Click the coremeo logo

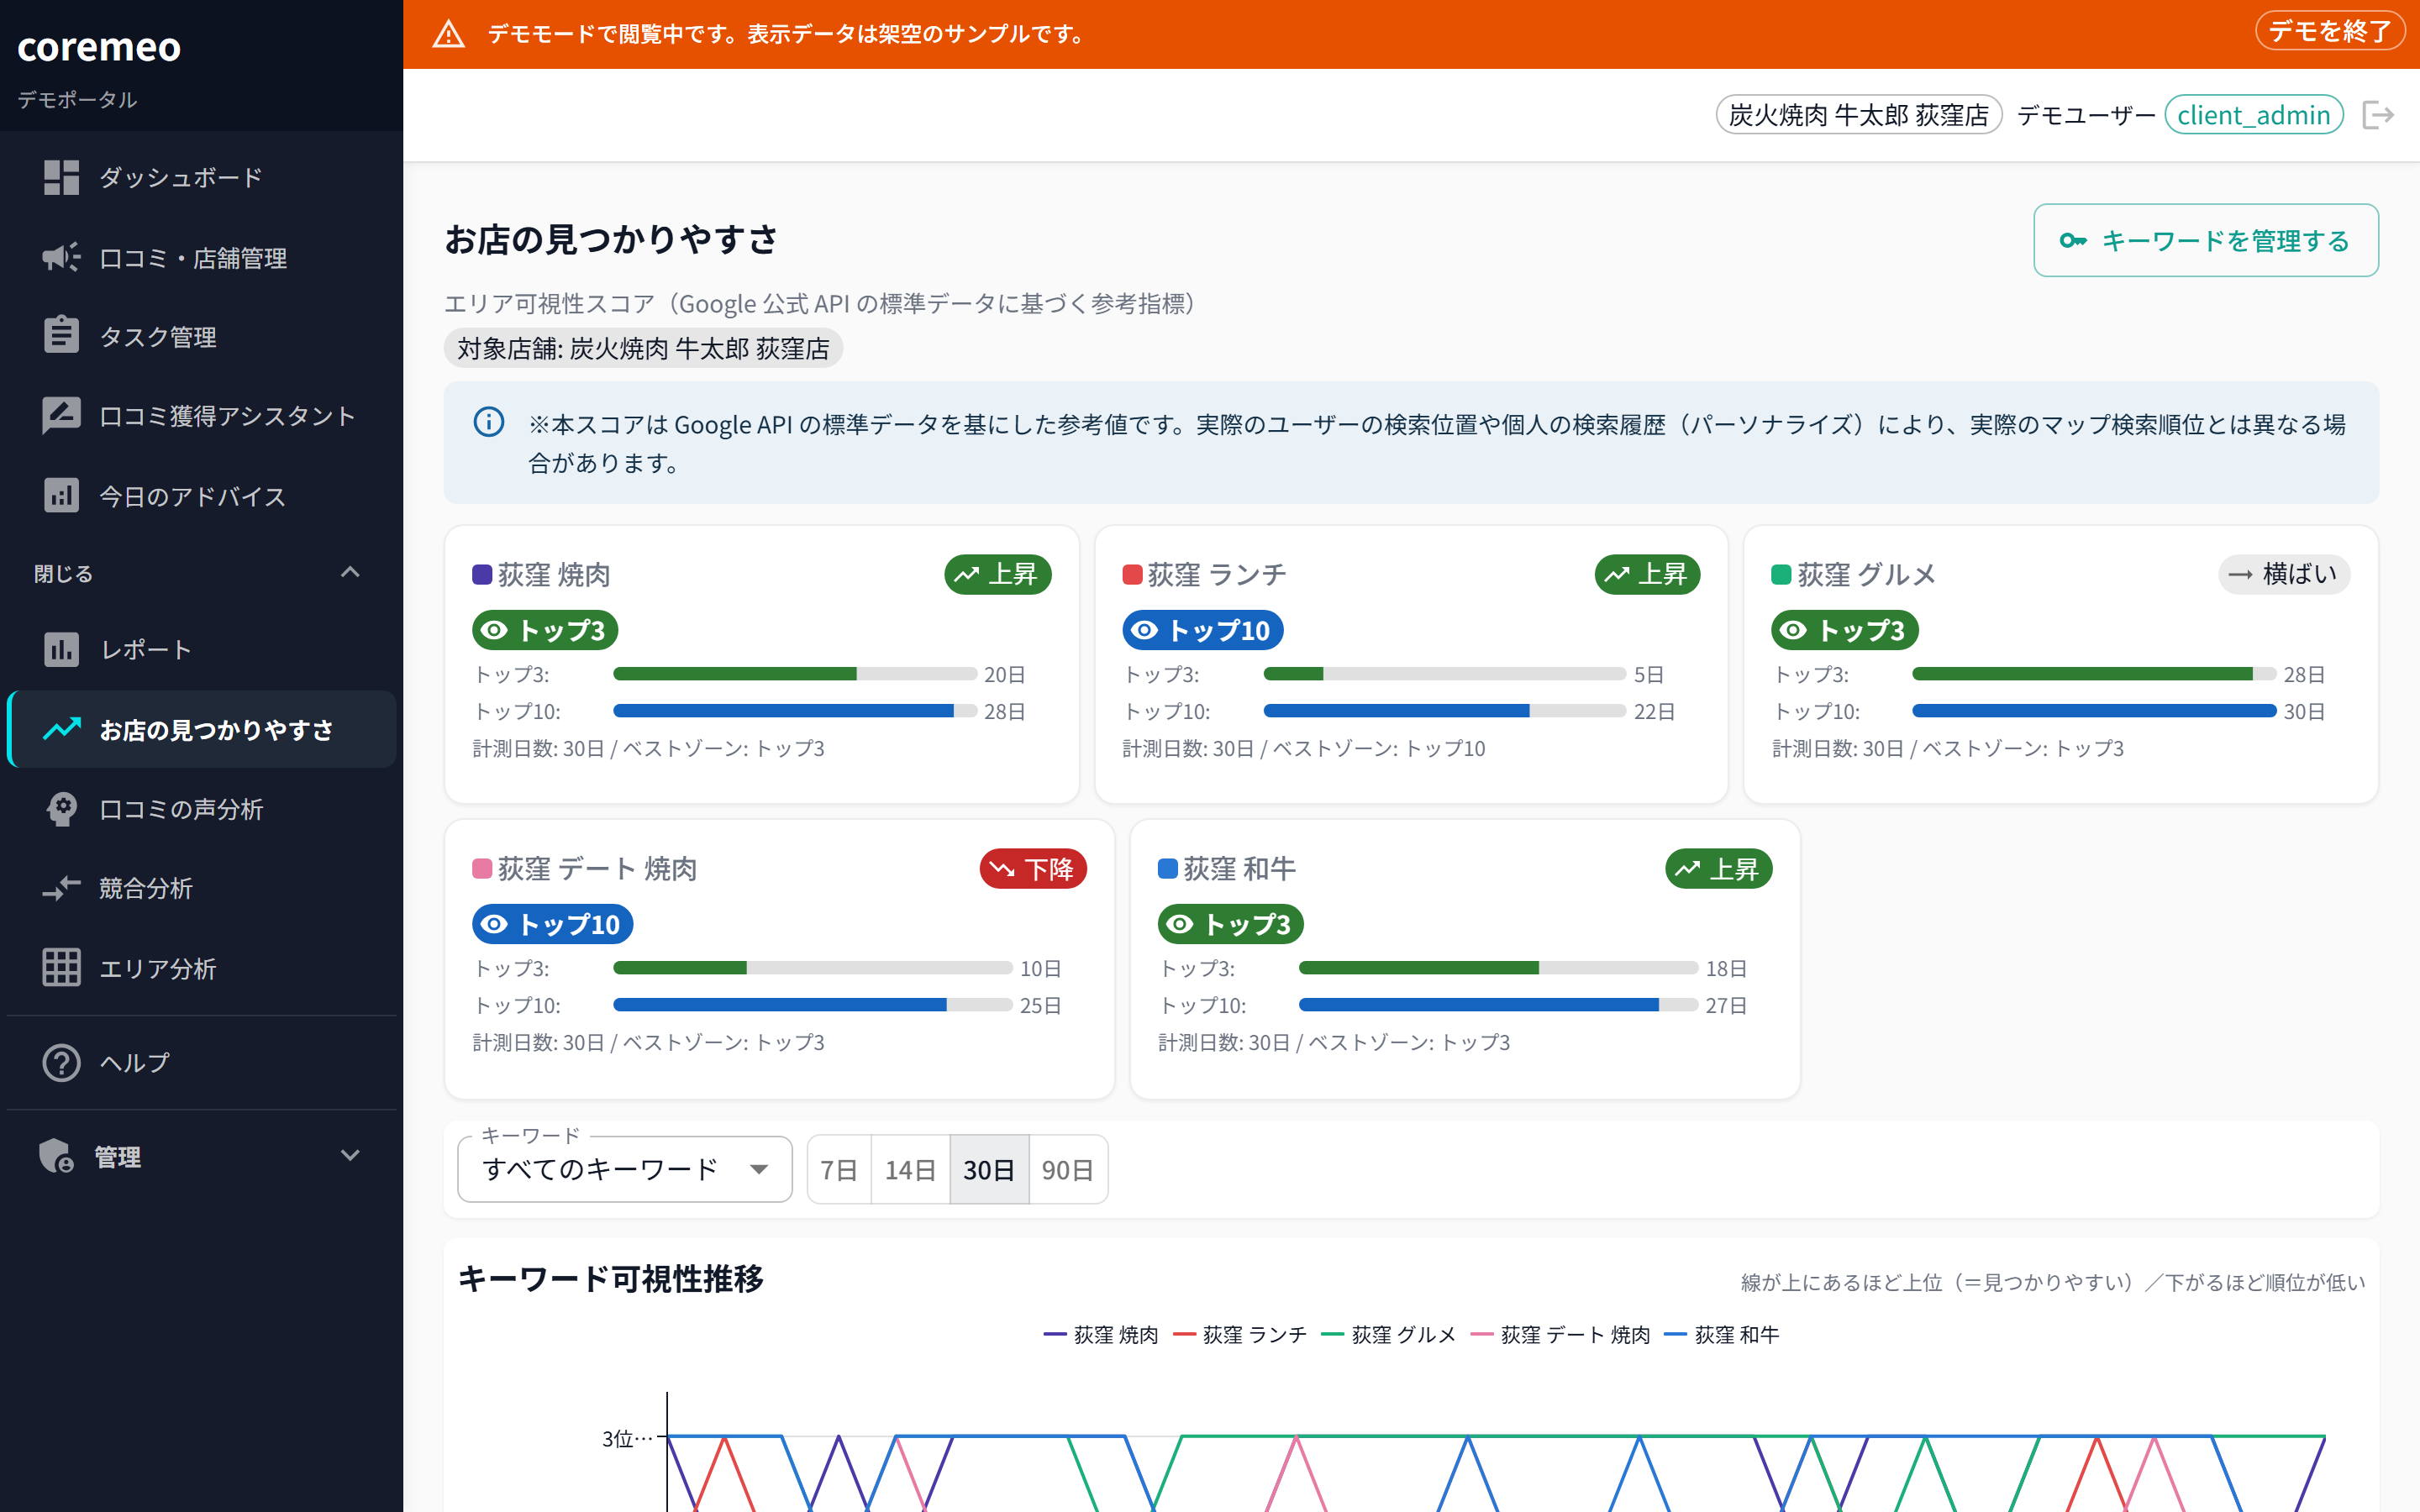(99, 46)
